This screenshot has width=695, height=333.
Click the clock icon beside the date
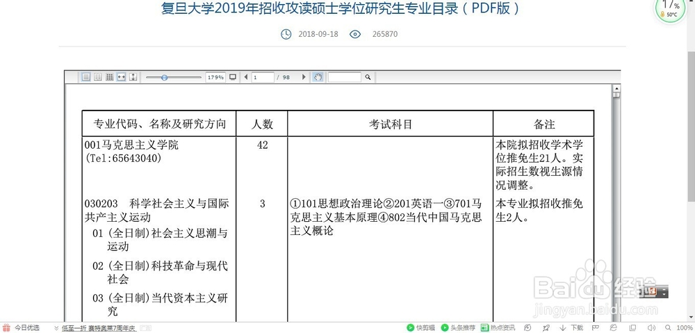pos(286,34)
